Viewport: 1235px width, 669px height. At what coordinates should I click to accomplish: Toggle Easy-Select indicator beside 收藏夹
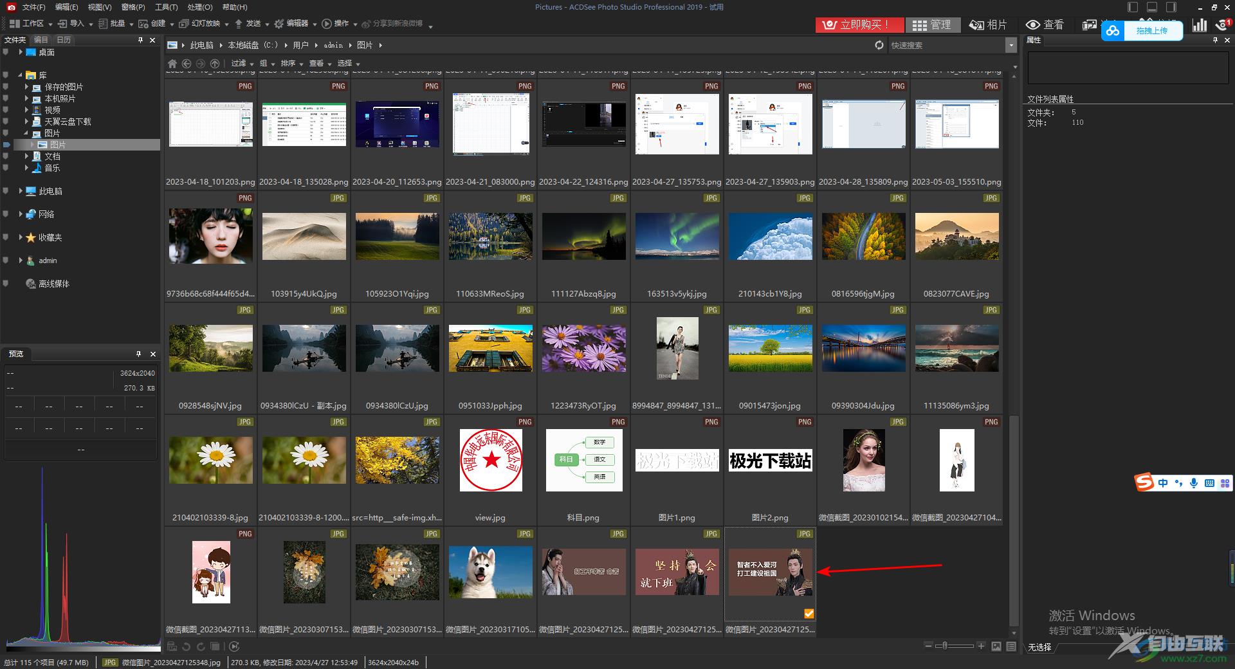[6, 237]
